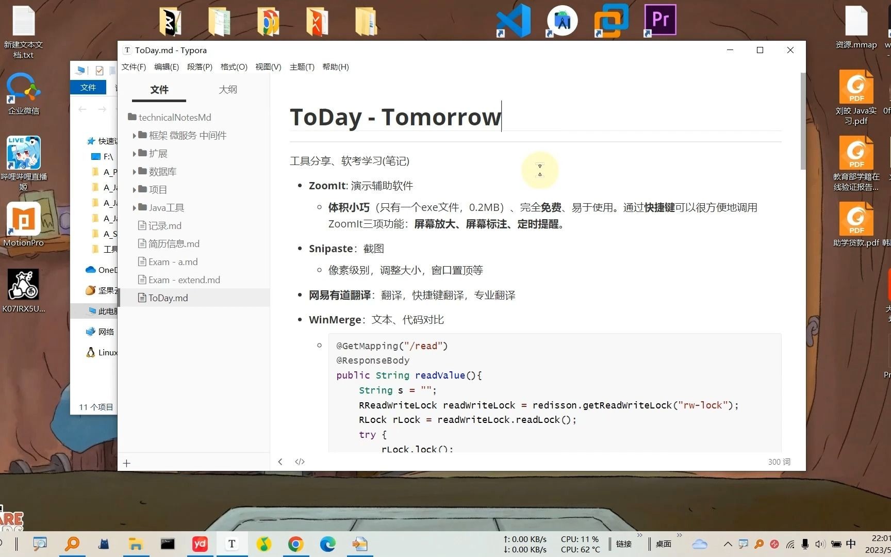Open the 教育部学籍在线验证报告 PDF
The image size is (891, 557).
point(856,164)
